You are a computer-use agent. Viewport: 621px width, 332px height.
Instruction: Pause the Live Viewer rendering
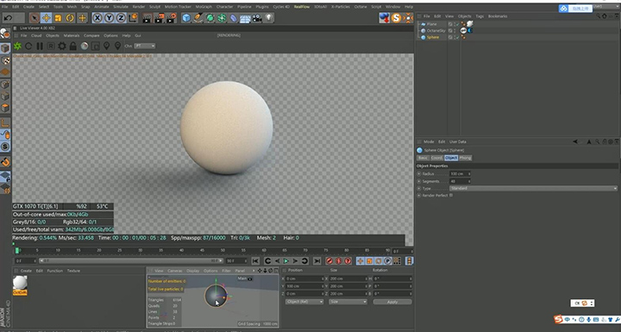[40, 46]
